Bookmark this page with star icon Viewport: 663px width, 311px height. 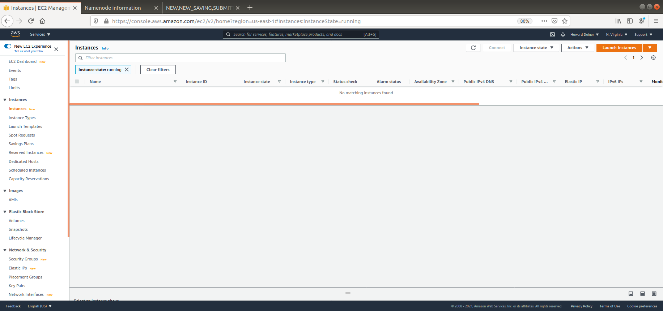[565, 21]
